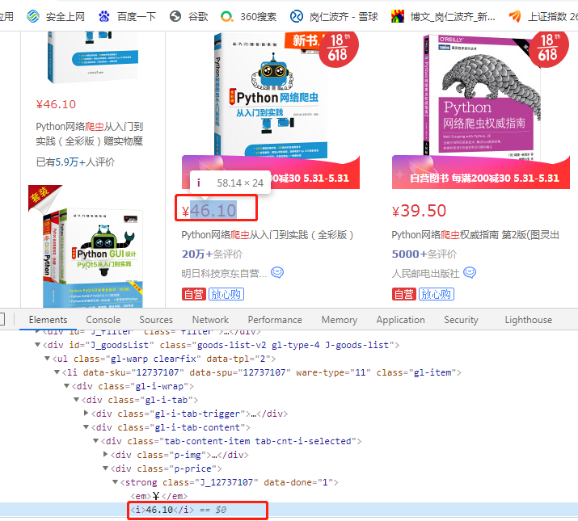This screenshot has height=521, width=578.
Task: Collapse the gl-i-tab-content div node
Action: coord(86,427)
